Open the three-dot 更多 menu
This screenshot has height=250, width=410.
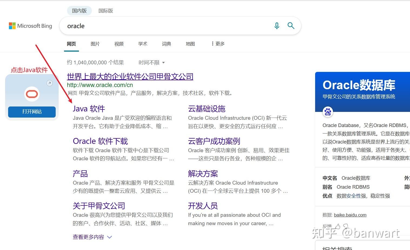click(x=218, y=44)
